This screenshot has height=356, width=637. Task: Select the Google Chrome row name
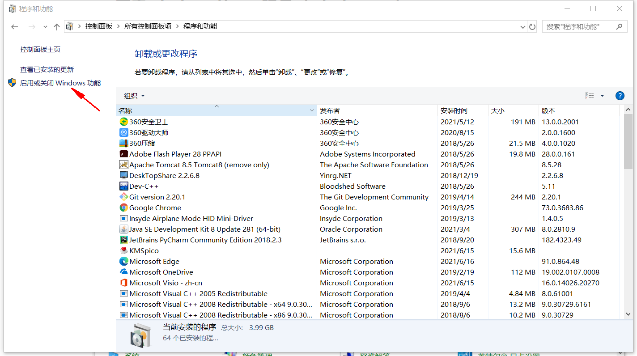pos(155,208)
